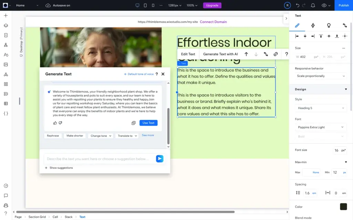Open the Layers panel icon

pyautogui.click(x=6, y=25)
